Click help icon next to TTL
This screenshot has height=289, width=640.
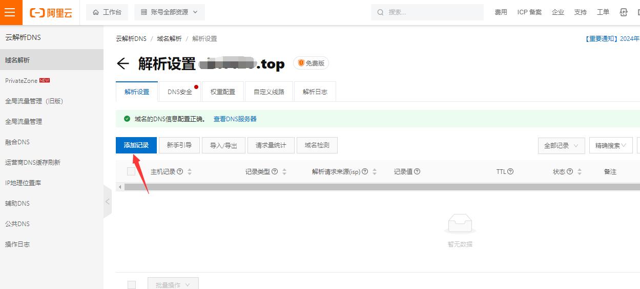(x=510, y=172)
